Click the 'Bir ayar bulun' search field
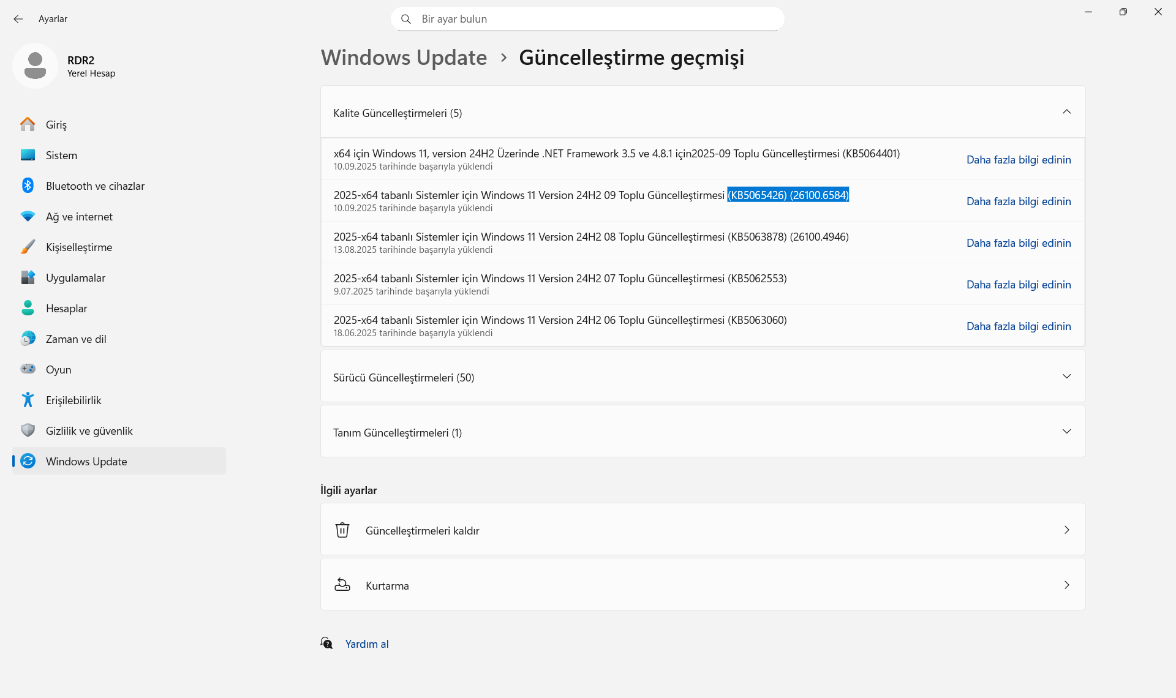Image resolution: width=1176 pixels, height=698 pixels. [x=587, y=19]
